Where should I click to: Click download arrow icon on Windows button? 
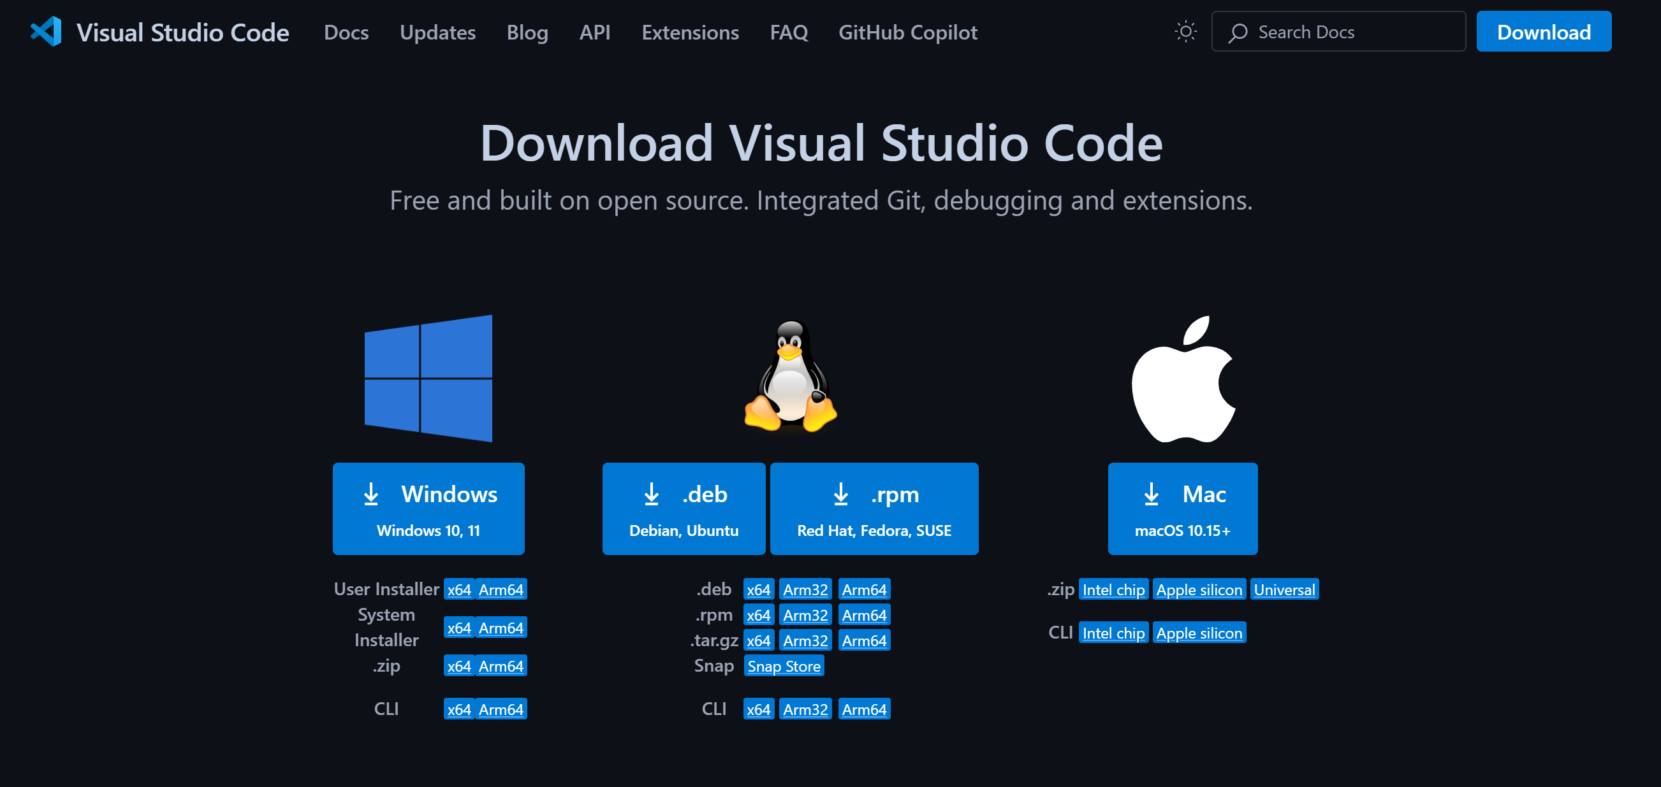(x=370, y=495)
